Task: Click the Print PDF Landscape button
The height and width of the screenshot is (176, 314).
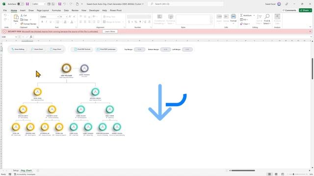Action: coord(106,49)
